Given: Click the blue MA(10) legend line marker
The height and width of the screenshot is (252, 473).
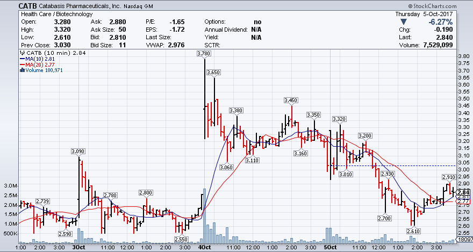Looking at the screenshot, I should coord(22,59).
